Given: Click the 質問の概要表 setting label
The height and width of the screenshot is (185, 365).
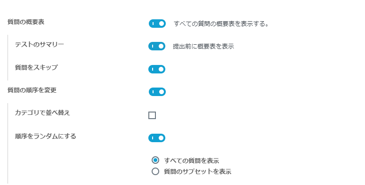Looking at the screenshot, I should point(26,22).
